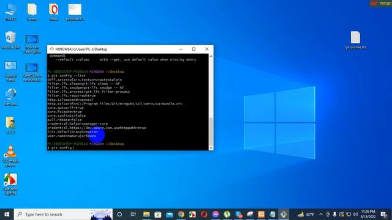Open Skype from taskbar

(x=239, y=215)
